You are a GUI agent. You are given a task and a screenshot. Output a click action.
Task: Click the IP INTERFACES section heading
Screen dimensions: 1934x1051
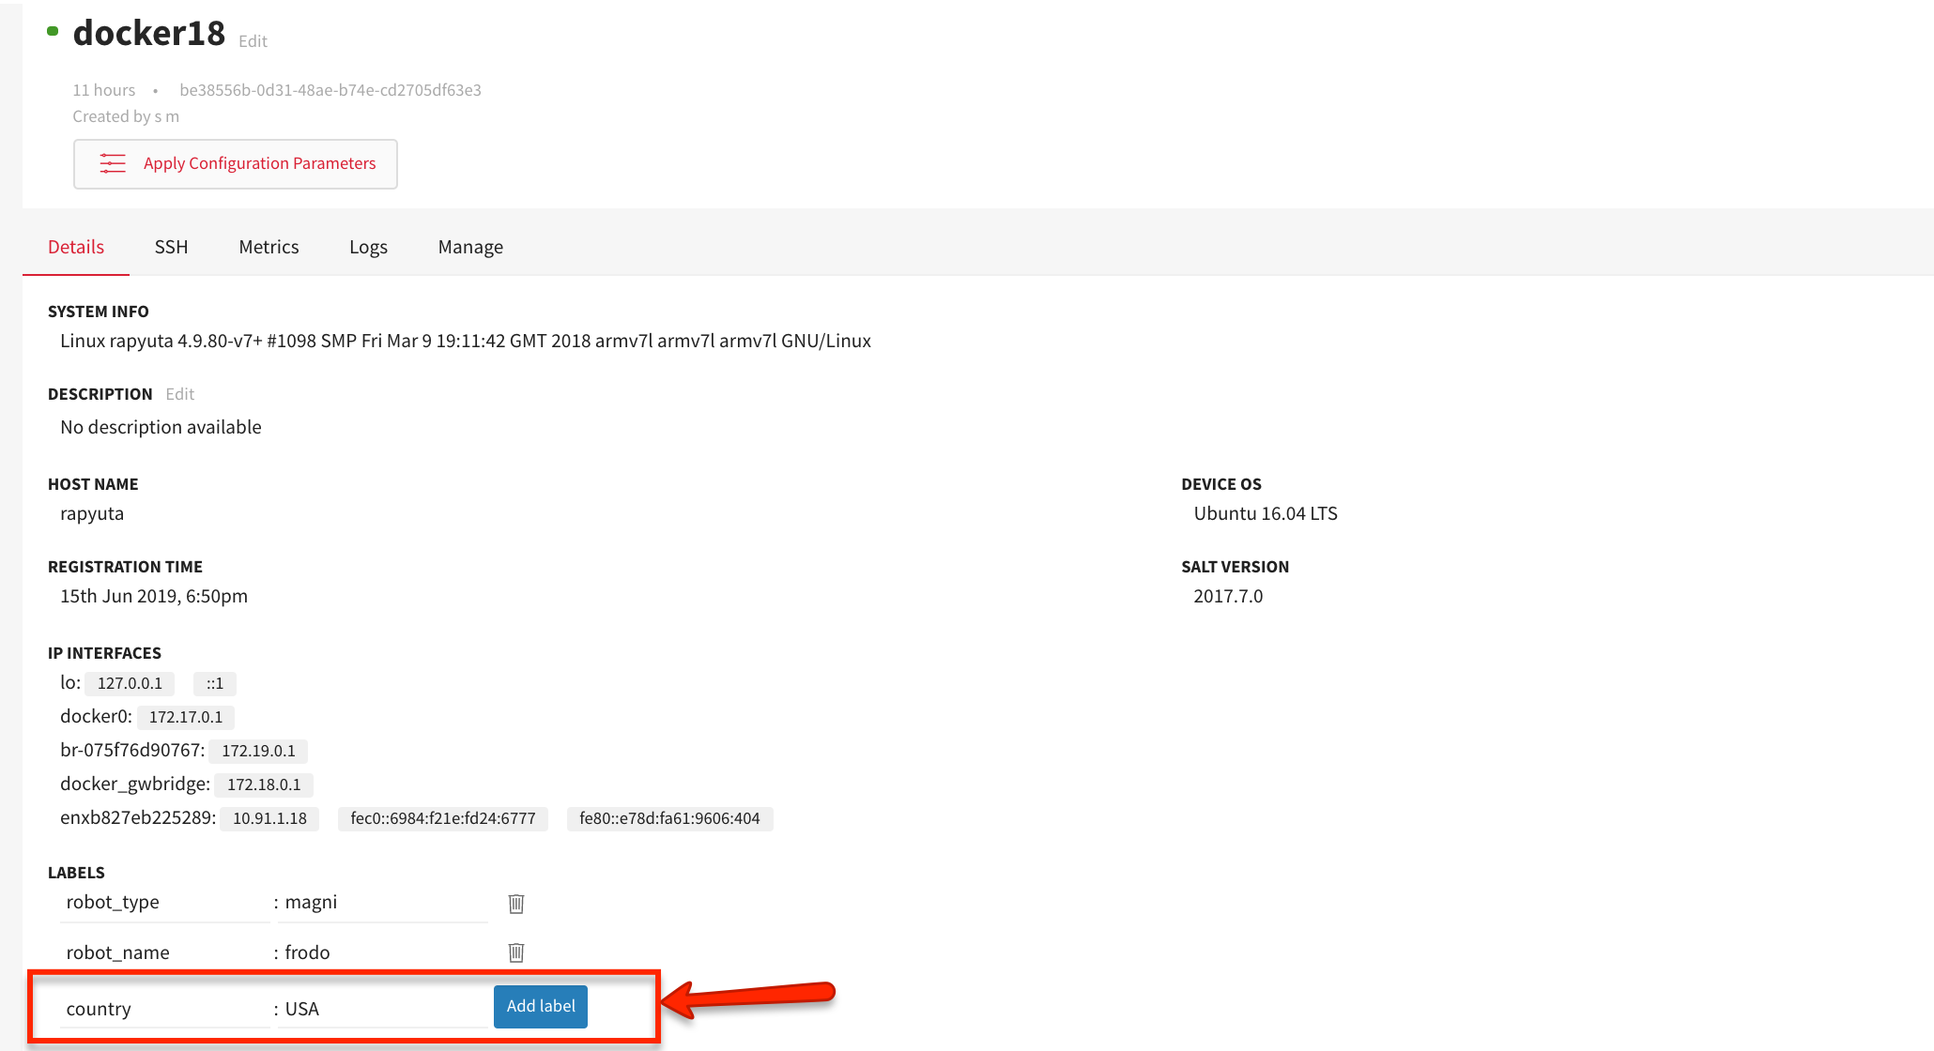tap(104, 653)
